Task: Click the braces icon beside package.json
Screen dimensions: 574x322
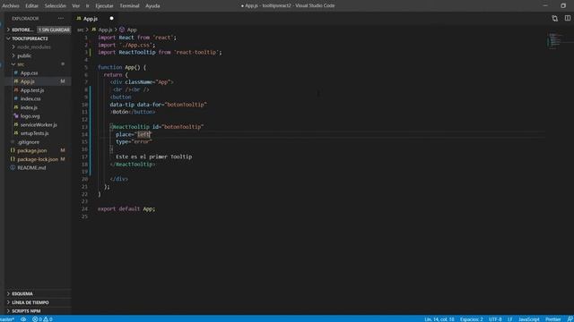Action: pos(13,150)
